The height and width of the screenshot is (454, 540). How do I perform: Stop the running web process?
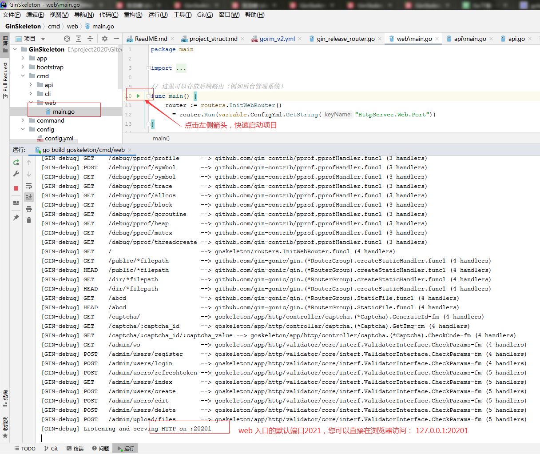pyautogui.click(x=16, y=188)
